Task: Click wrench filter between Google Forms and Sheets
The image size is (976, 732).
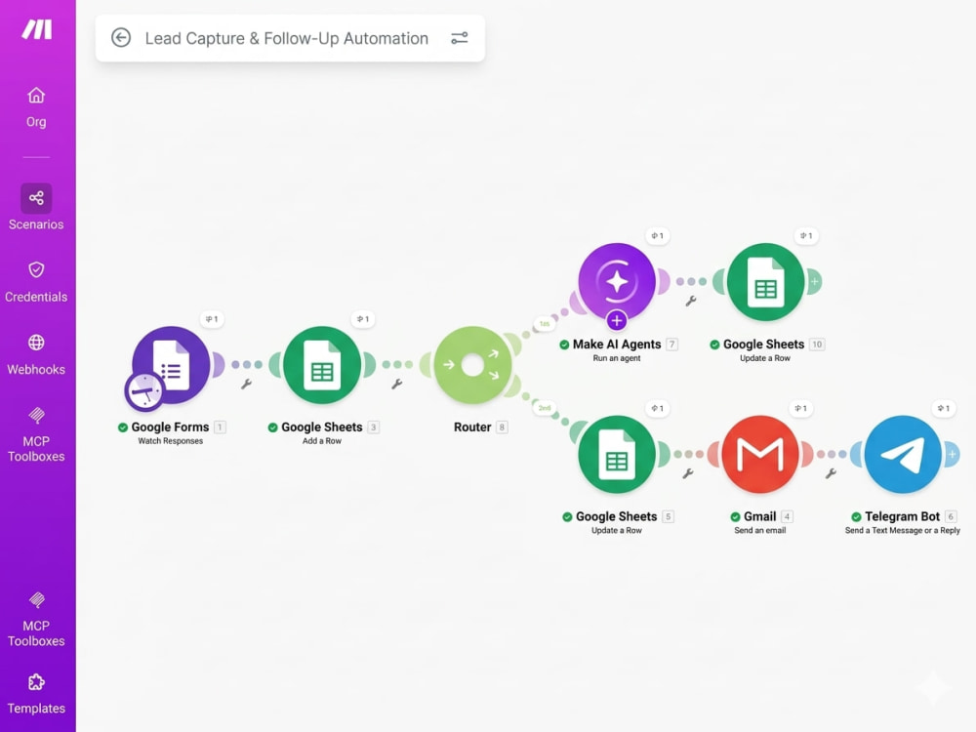Action: tap(247, 384)
